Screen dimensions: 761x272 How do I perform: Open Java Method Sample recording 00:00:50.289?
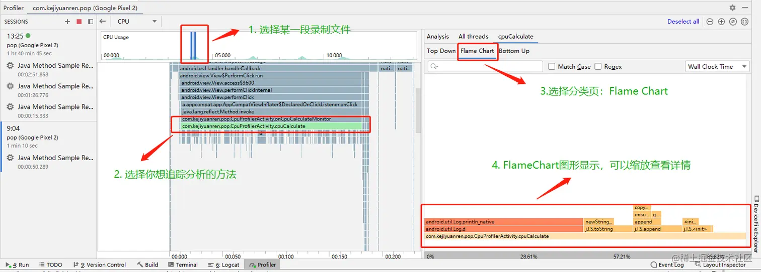[48, 162]
